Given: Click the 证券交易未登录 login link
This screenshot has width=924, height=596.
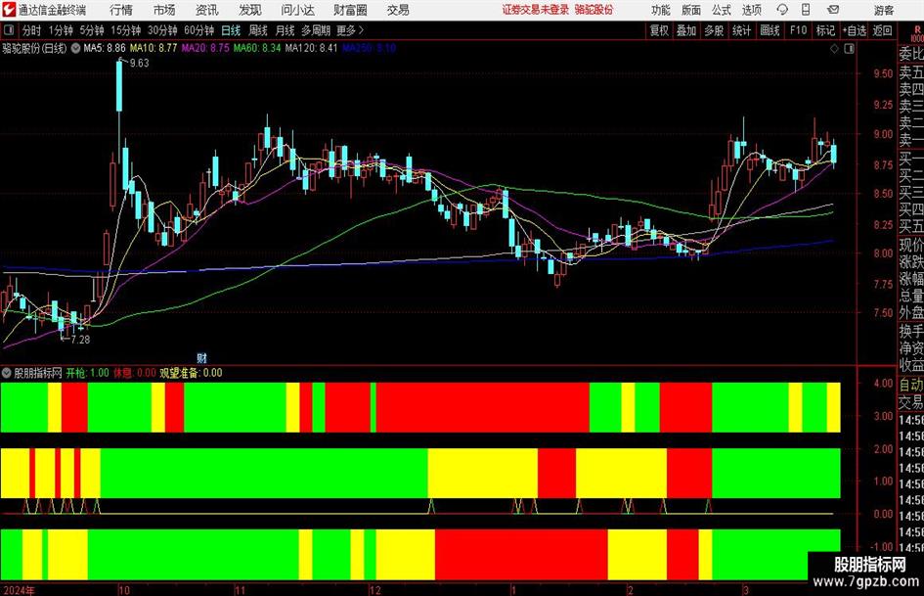Looking at the screenshot, I should pos(536,10).
